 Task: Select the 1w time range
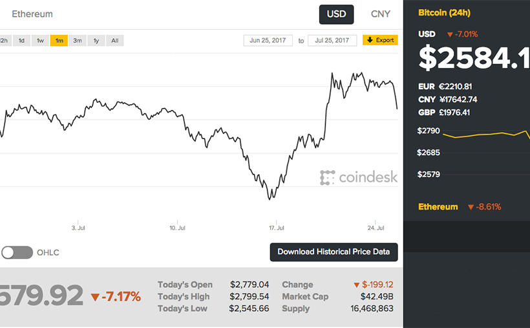[x=40, y=40]
